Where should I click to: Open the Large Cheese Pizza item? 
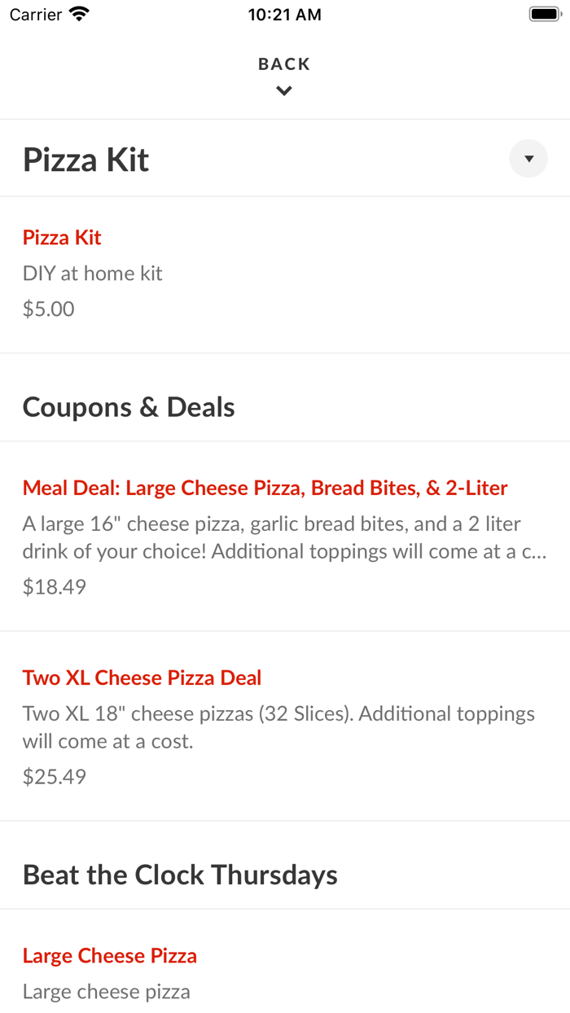click(x=110, y=954)
